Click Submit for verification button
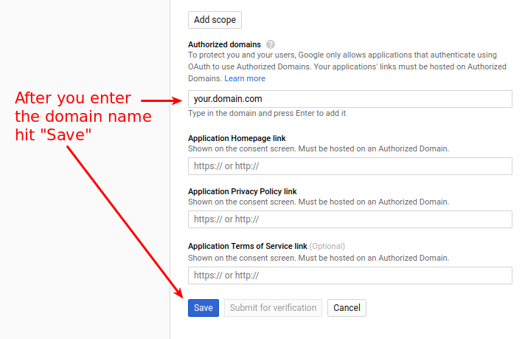This screenshot has height=339, width=525. click(273, 308)
